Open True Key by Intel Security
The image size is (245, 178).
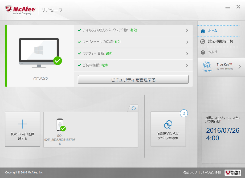coord(221,67)
